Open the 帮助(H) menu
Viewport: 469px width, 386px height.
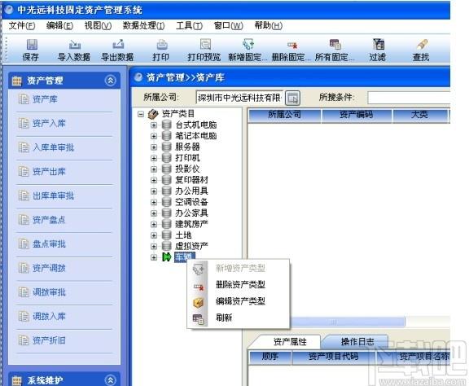tap(269, 26)
